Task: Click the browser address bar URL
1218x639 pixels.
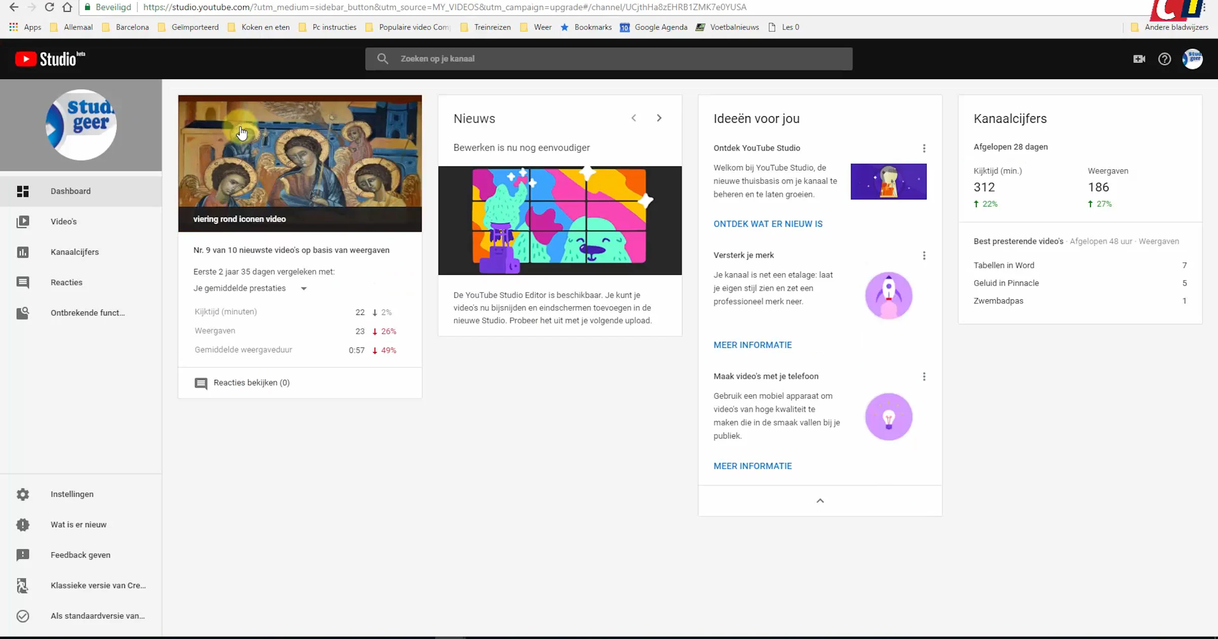Action: pyautogui.click(x=445, y=7)
